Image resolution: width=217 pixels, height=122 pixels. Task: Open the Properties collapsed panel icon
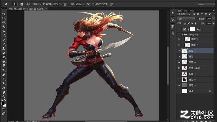coord(173,13)
